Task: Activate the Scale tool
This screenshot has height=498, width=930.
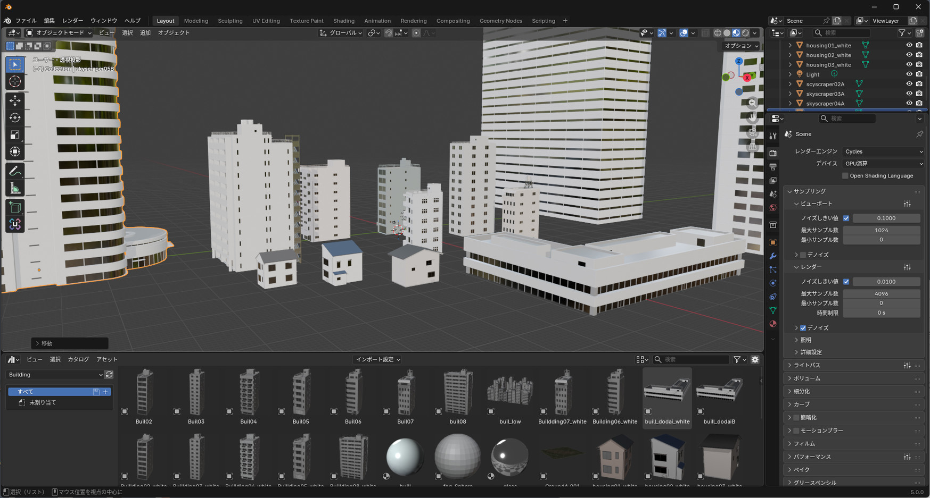Action: coord(15,135)
